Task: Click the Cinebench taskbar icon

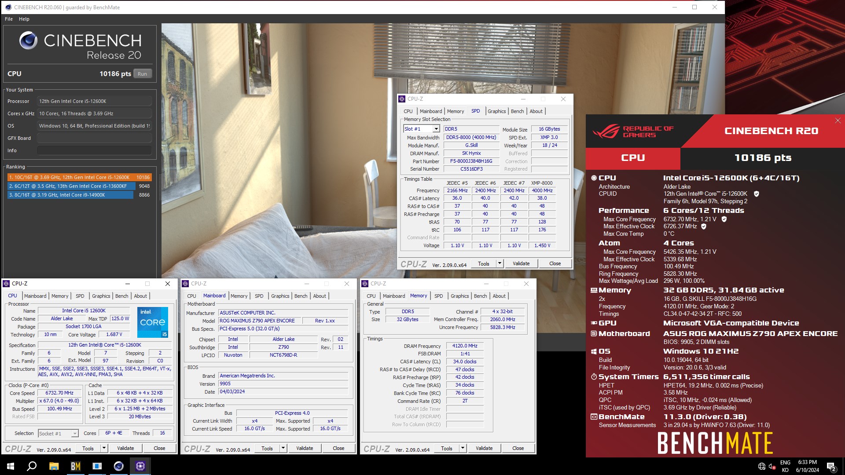Action: [119, 466]
